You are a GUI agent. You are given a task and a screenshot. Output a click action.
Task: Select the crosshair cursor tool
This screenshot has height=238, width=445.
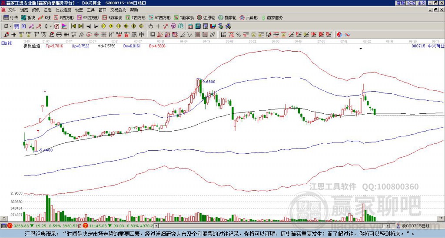[x=158, y=26]
